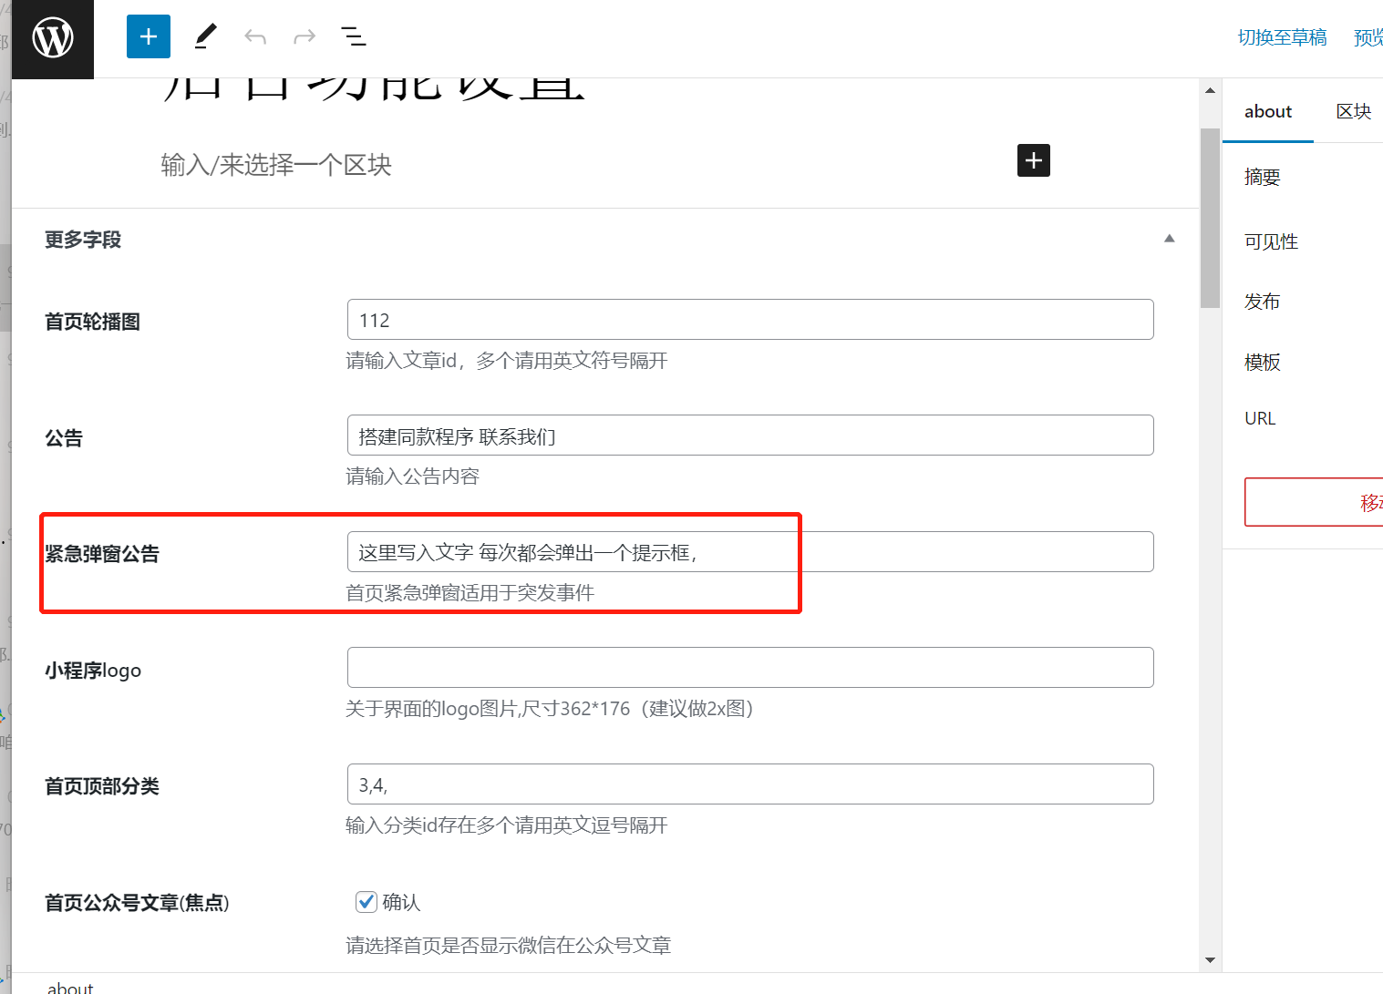Open the 可见性 setting in sidebar
Viewport: 1383px width, 994px height.
coord(1271,241)
